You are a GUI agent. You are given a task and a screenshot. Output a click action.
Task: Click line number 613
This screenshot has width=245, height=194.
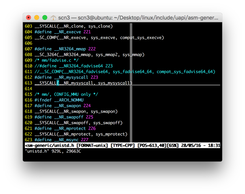[28, 83]
